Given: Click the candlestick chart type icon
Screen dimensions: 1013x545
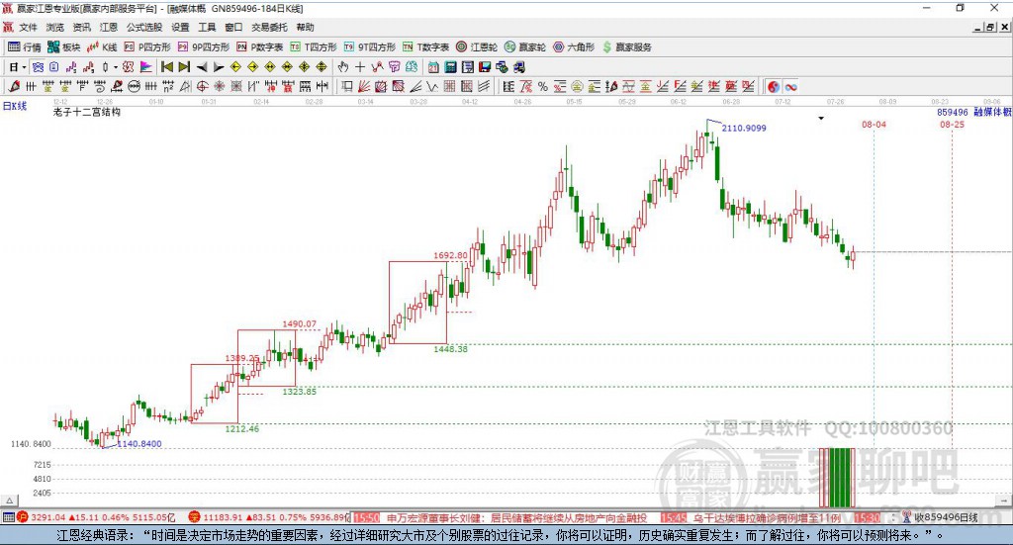Looking at the screenshot, I should pyautogui.click(x=105, y=67).
